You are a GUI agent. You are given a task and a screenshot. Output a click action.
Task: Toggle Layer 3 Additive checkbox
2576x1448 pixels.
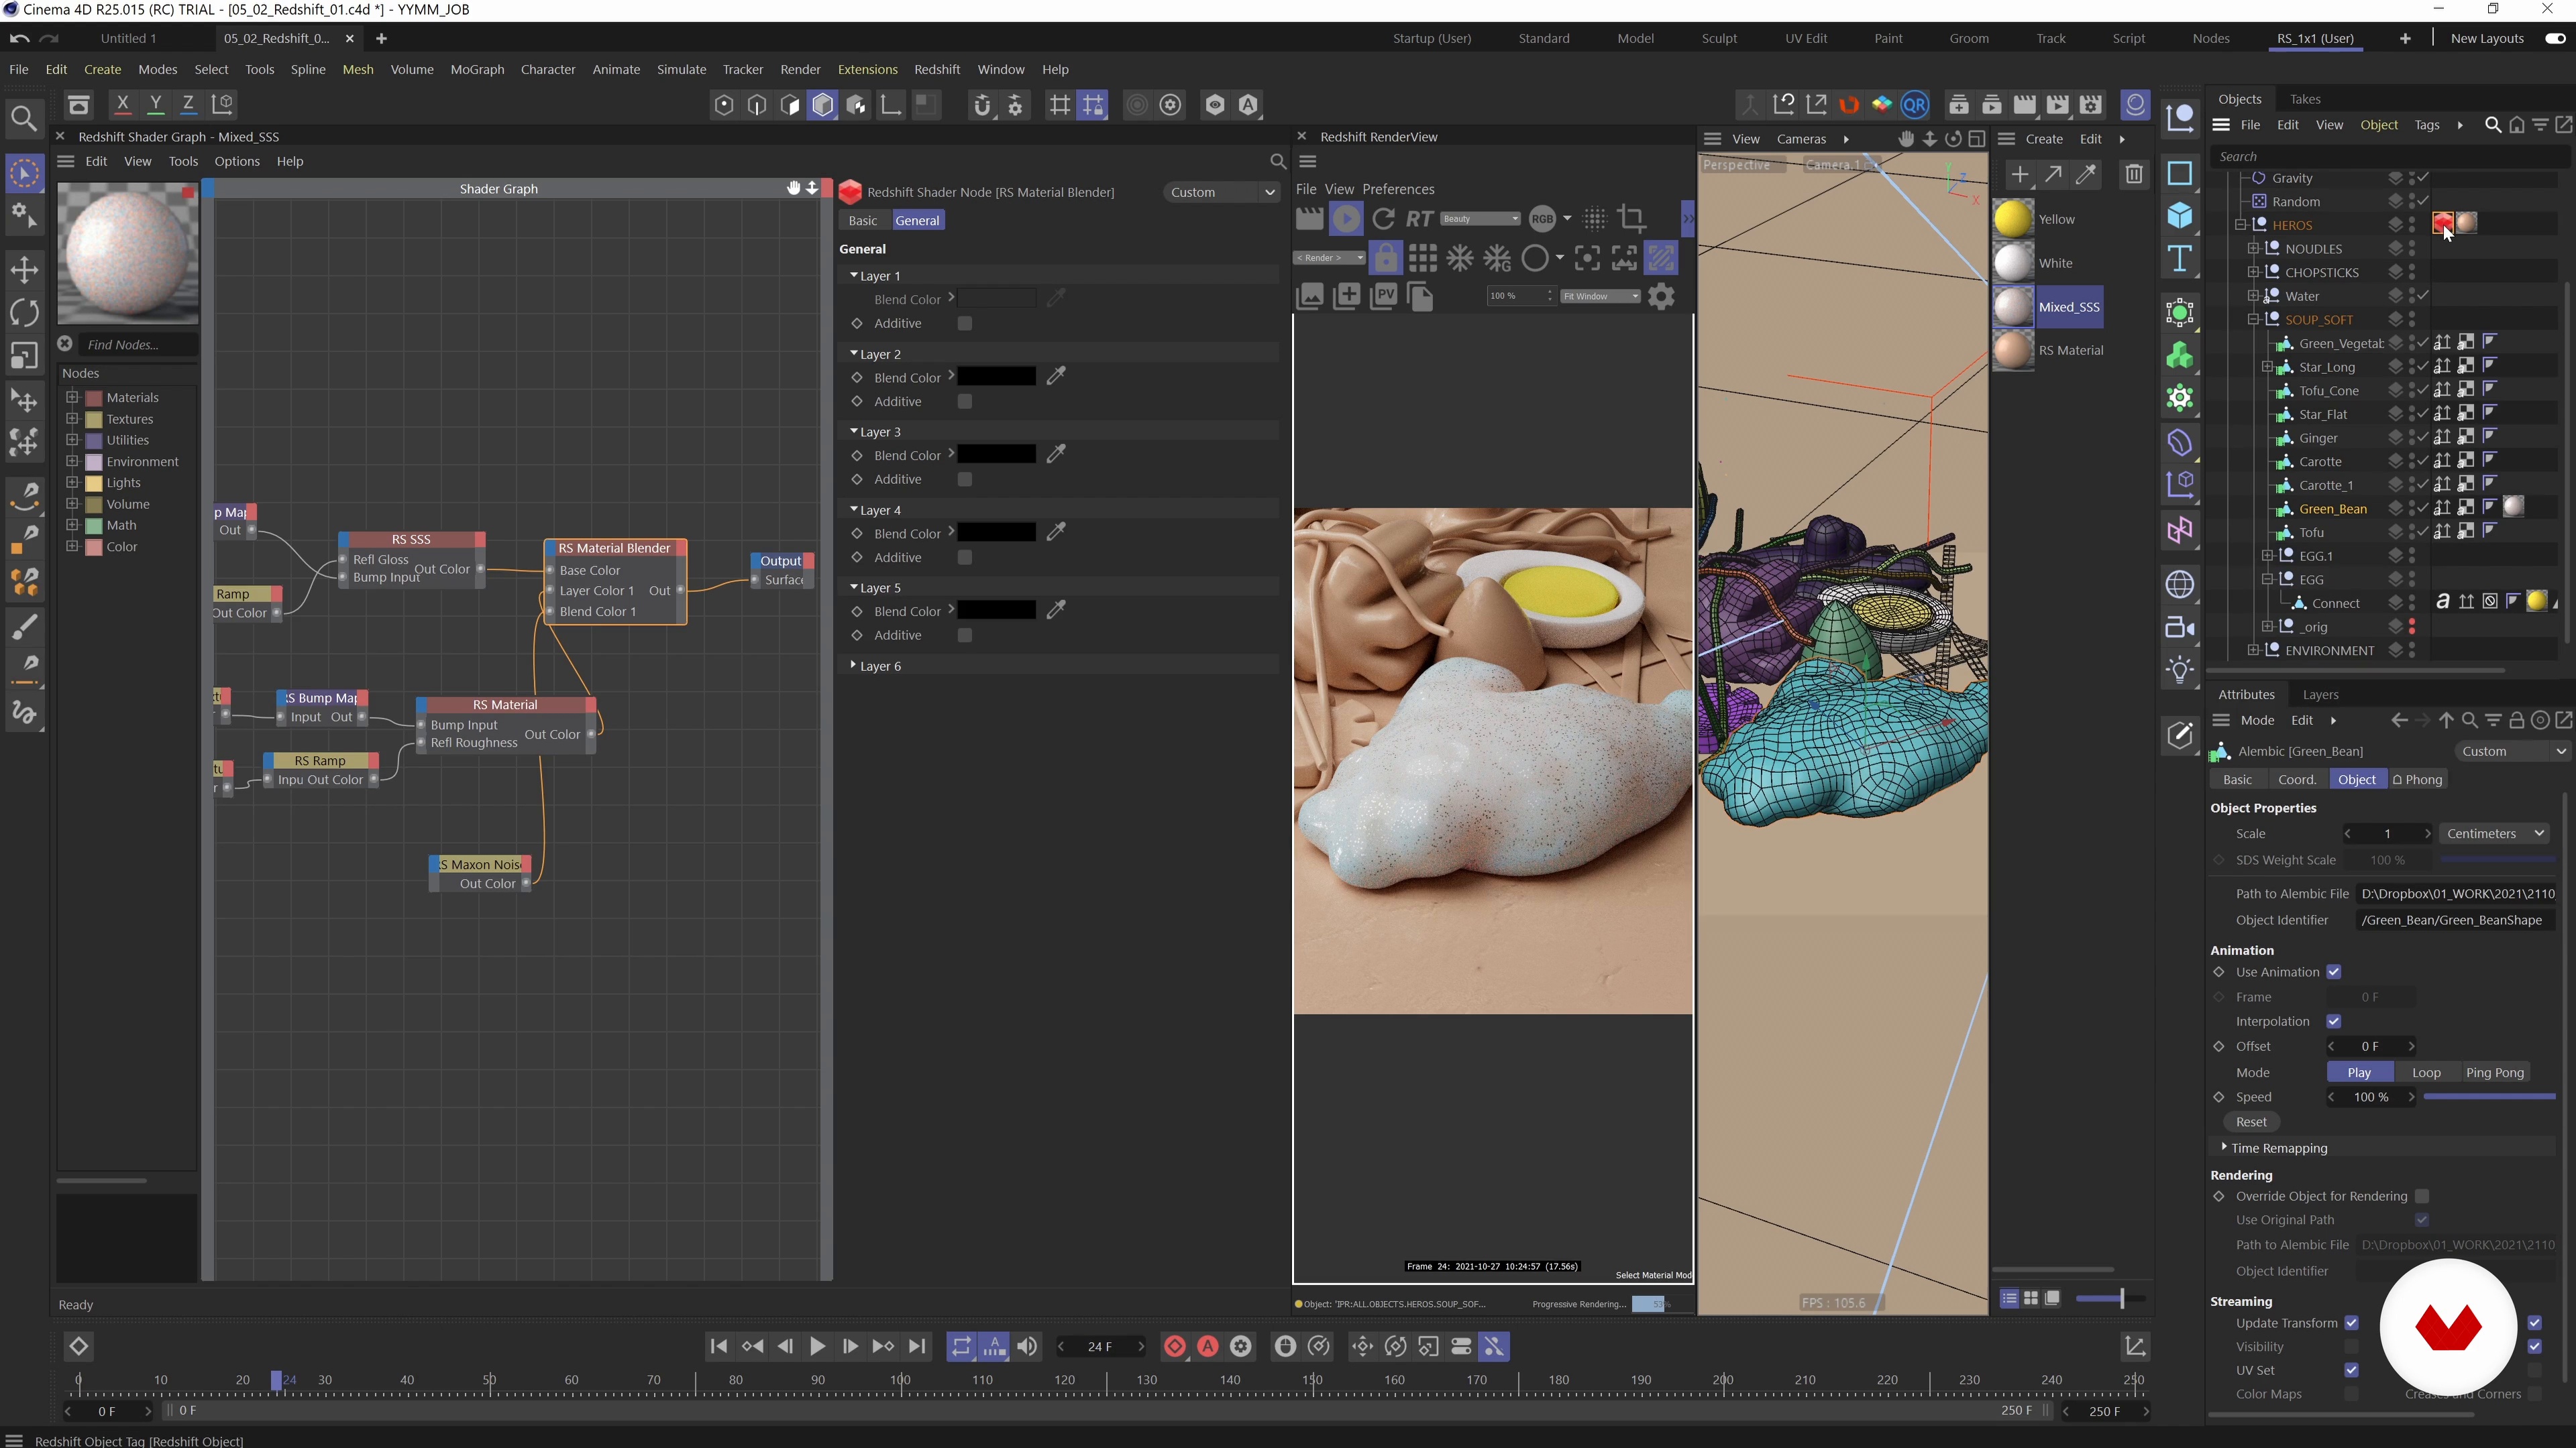pos(964,480)
